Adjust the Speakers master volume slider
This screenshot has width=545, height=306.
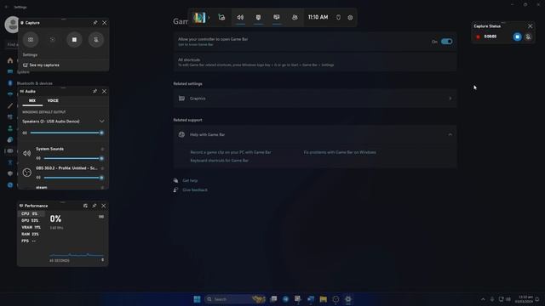66,133
